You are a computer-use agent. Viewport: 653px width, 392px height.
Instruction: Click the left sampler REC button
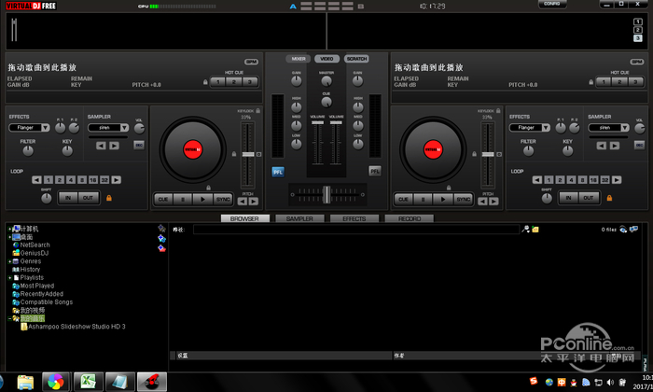139,145
